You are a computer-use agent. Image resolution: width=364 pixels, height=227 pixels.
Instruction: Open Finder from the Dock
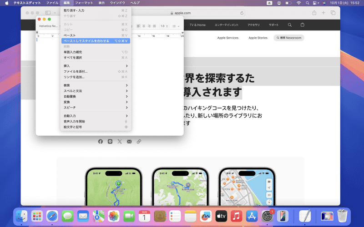coord(21,216)
